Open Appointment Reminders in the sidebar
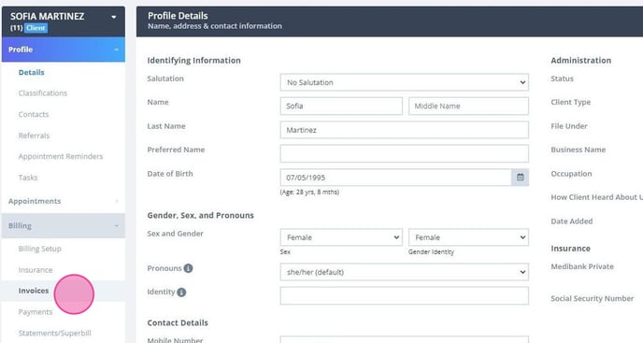The image size is (643, 343). coord(61,156)
